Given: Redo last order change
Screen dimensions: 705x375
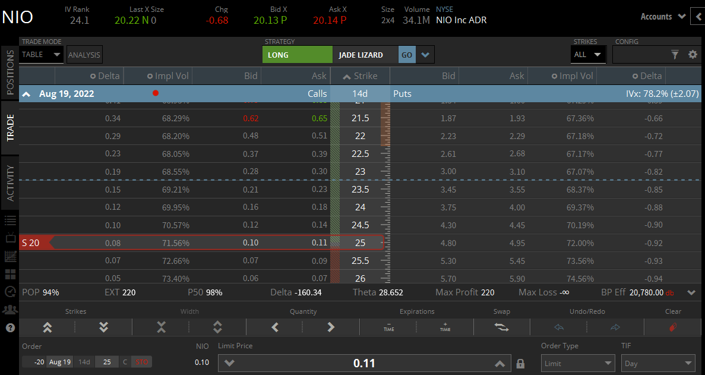Looking at the screenshot, I should click(615, 327).
